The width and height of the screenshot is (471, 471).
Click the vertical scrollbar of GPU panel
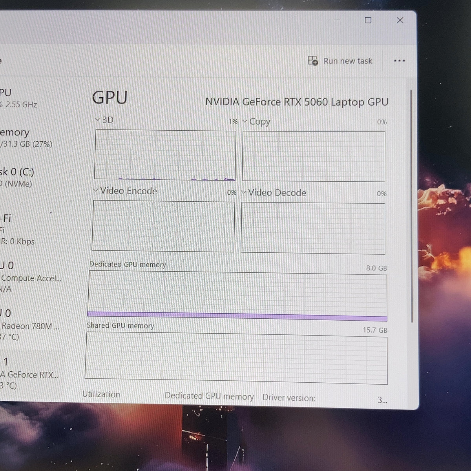pos(411,206)
